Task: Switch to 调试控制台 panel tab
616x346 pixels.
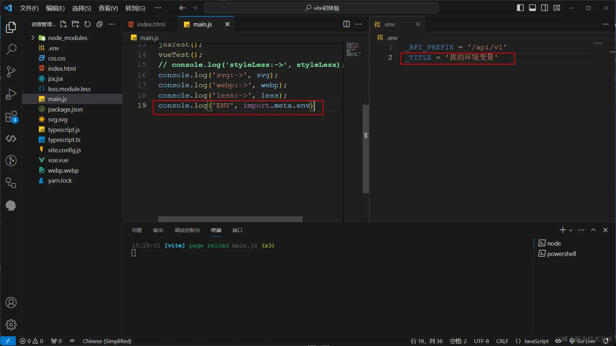Action: point(187,230)
